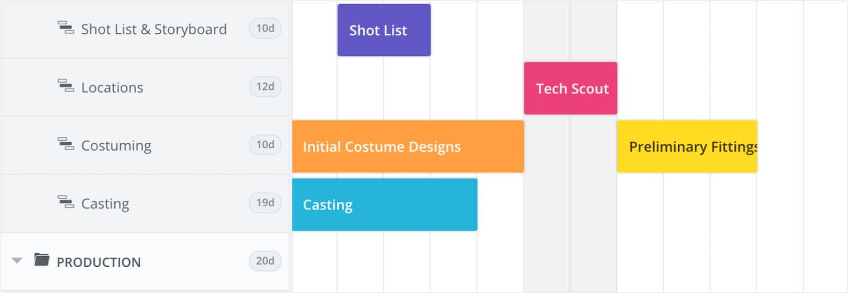Select the purple Shot List bar
This screenshot has height=293, width=848.
[x=384, y=30]
